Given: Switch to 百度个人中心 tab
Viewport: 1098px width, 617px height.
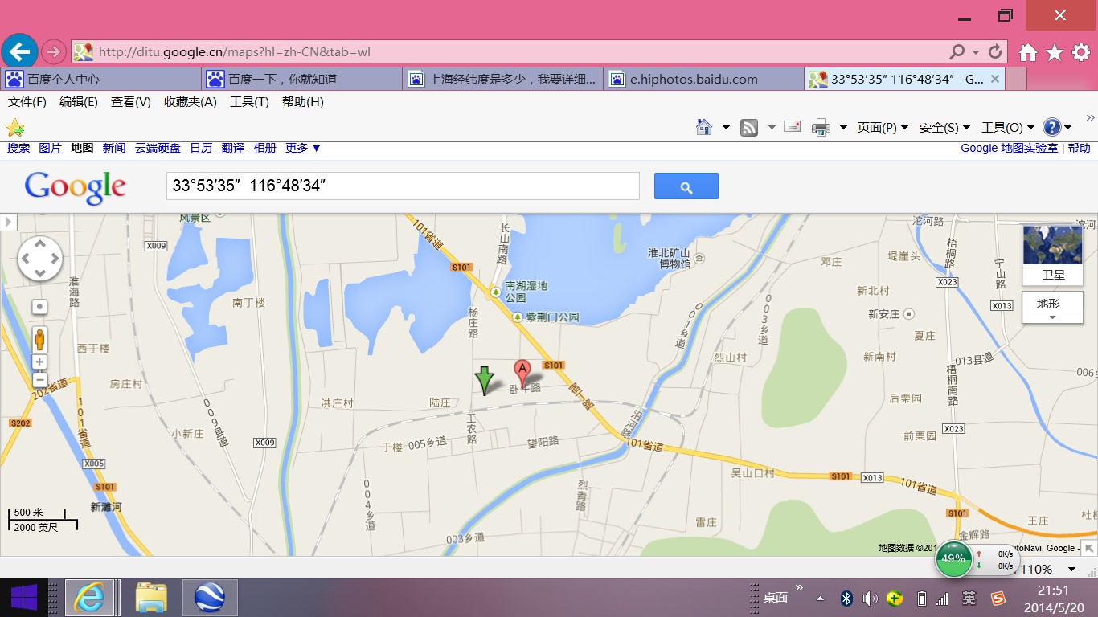Looking at the screenshot, I should 100,79.
